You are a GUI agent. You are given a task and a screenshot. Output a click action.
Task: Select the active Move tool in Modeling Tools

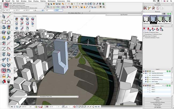click(x=4, y=70)
